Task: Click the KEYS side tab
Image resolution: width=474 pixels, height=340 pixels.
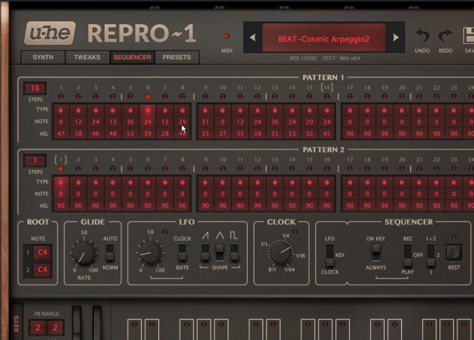Action: (x=16, y=323)
